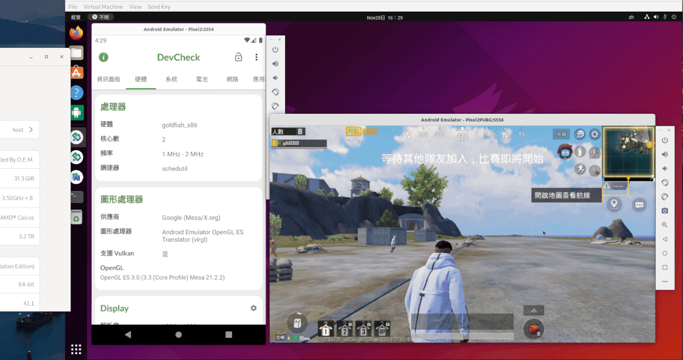This screenshot has width=683, height=360.
Task: Open Help from Ubuntu dock
Action: (76, 93)
